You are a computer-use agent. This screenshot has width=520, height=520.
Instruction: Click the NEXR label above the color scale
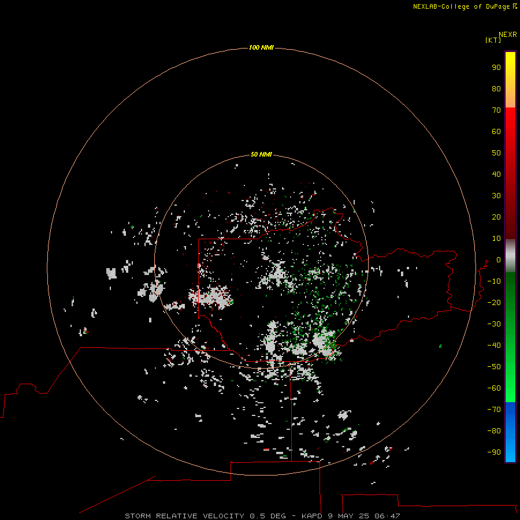pyautogui.click(x=508, y=35)
